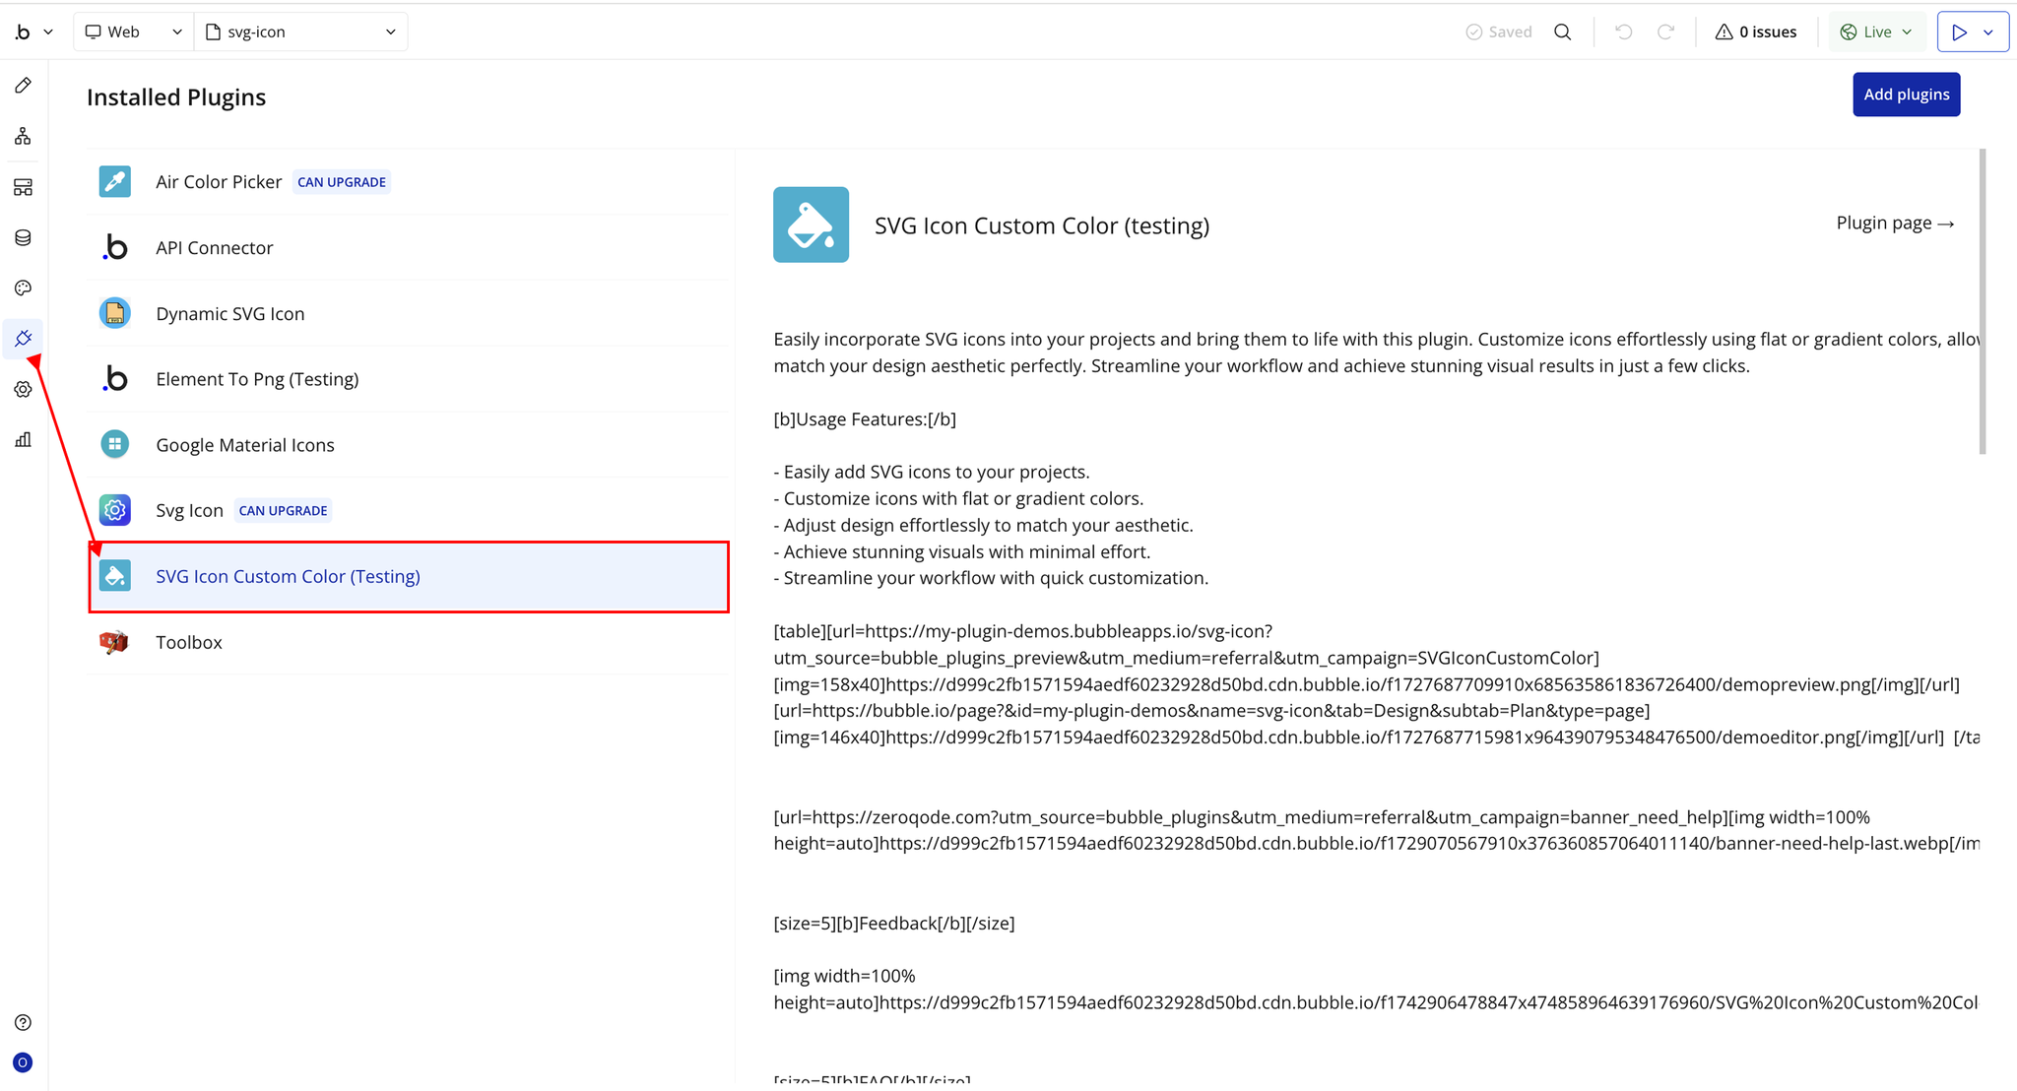Click the undo arrow icon
2017x1091 pixels.
(1623, 32)
